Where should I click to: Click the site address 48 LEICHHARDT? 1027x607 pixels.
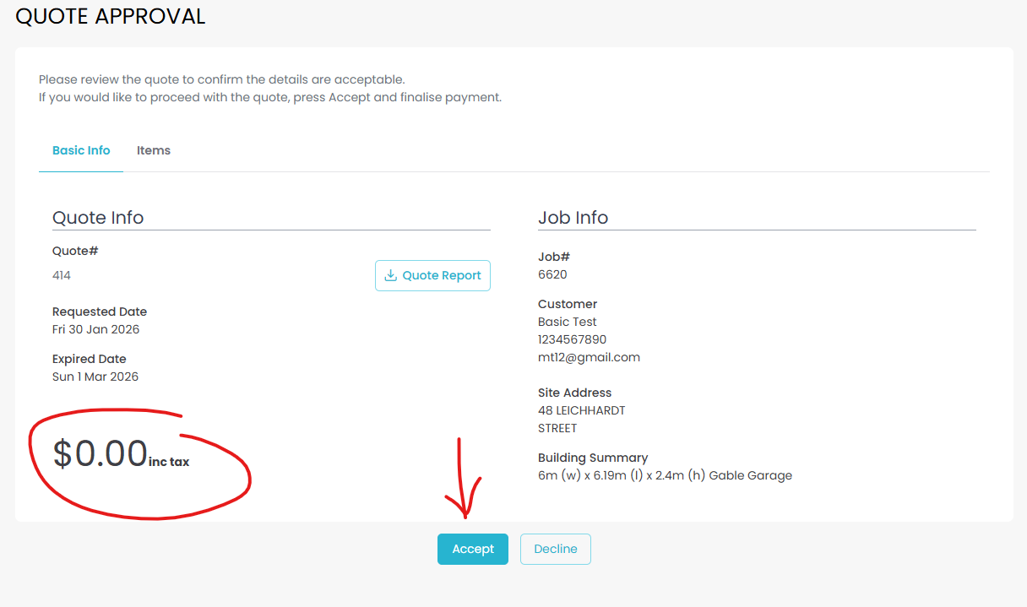click(582, 410)
